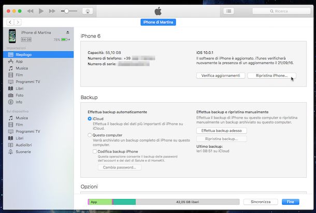The height and width of the screenshot is (213, 316).
Task: Open Suonerie in the sidebar
Action: (38, 152)
